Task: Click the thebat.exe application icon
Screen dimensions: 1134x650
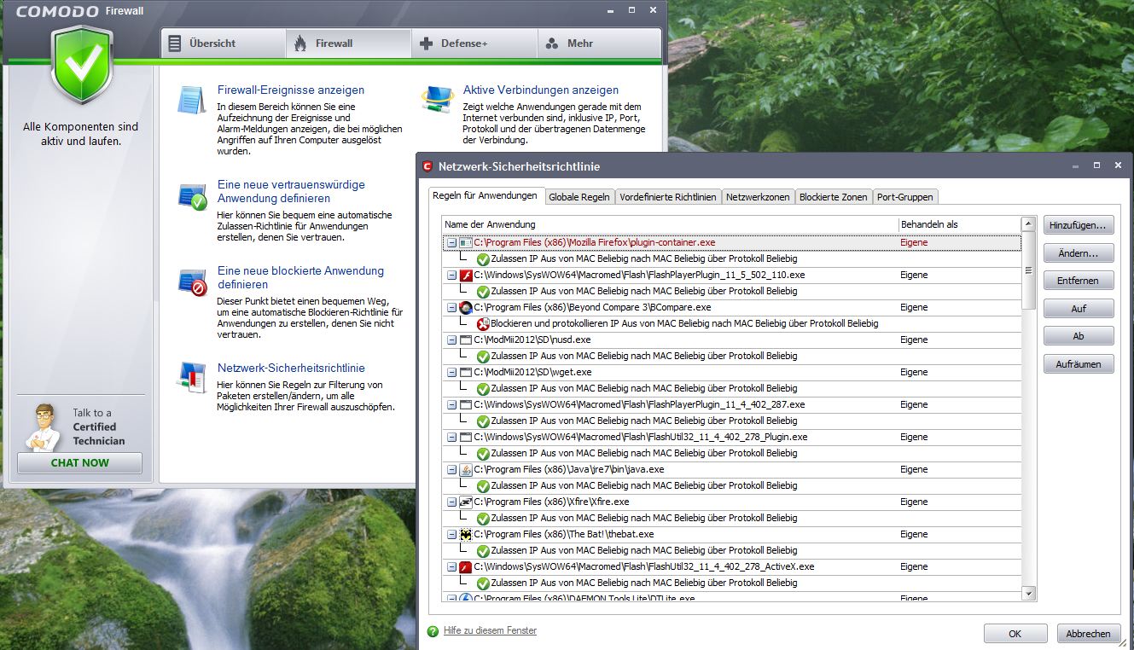Action: click(466, 535)
